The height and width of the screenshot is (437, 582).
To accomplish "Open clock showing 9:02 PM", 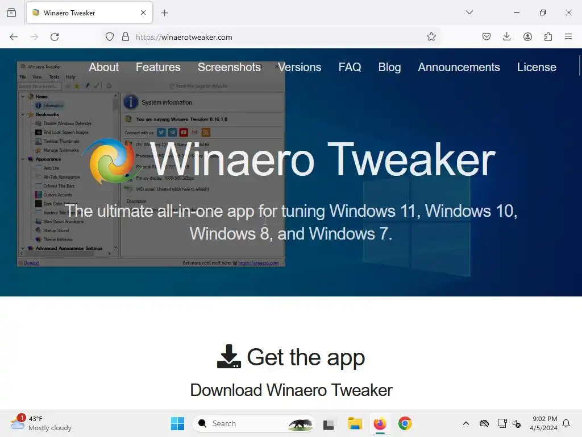I will 543,423.
